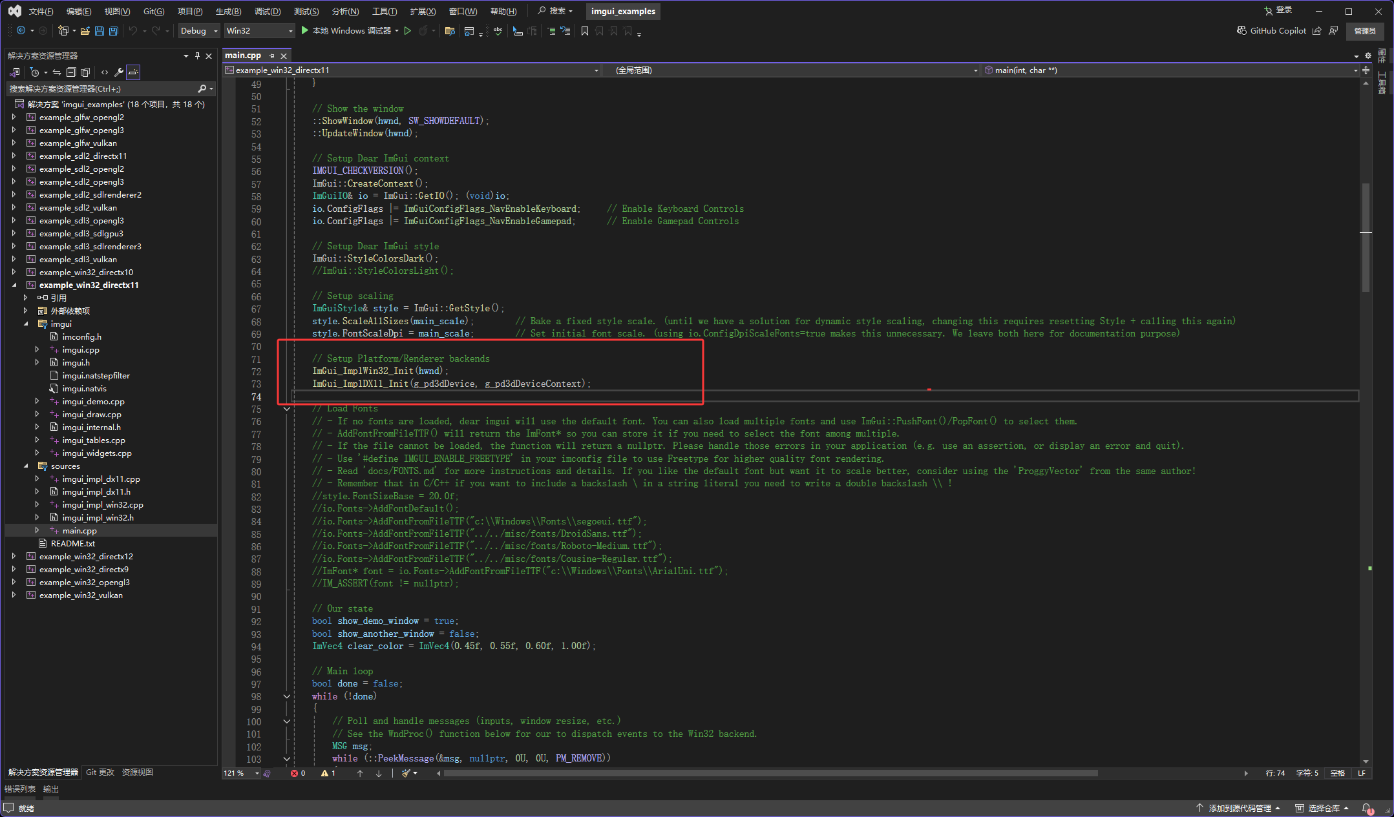Open the Win32 platform dropdown

259,30
